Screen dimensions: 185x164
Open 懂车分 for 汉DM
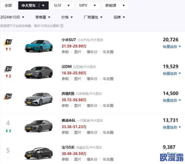[x=92, y=79]
